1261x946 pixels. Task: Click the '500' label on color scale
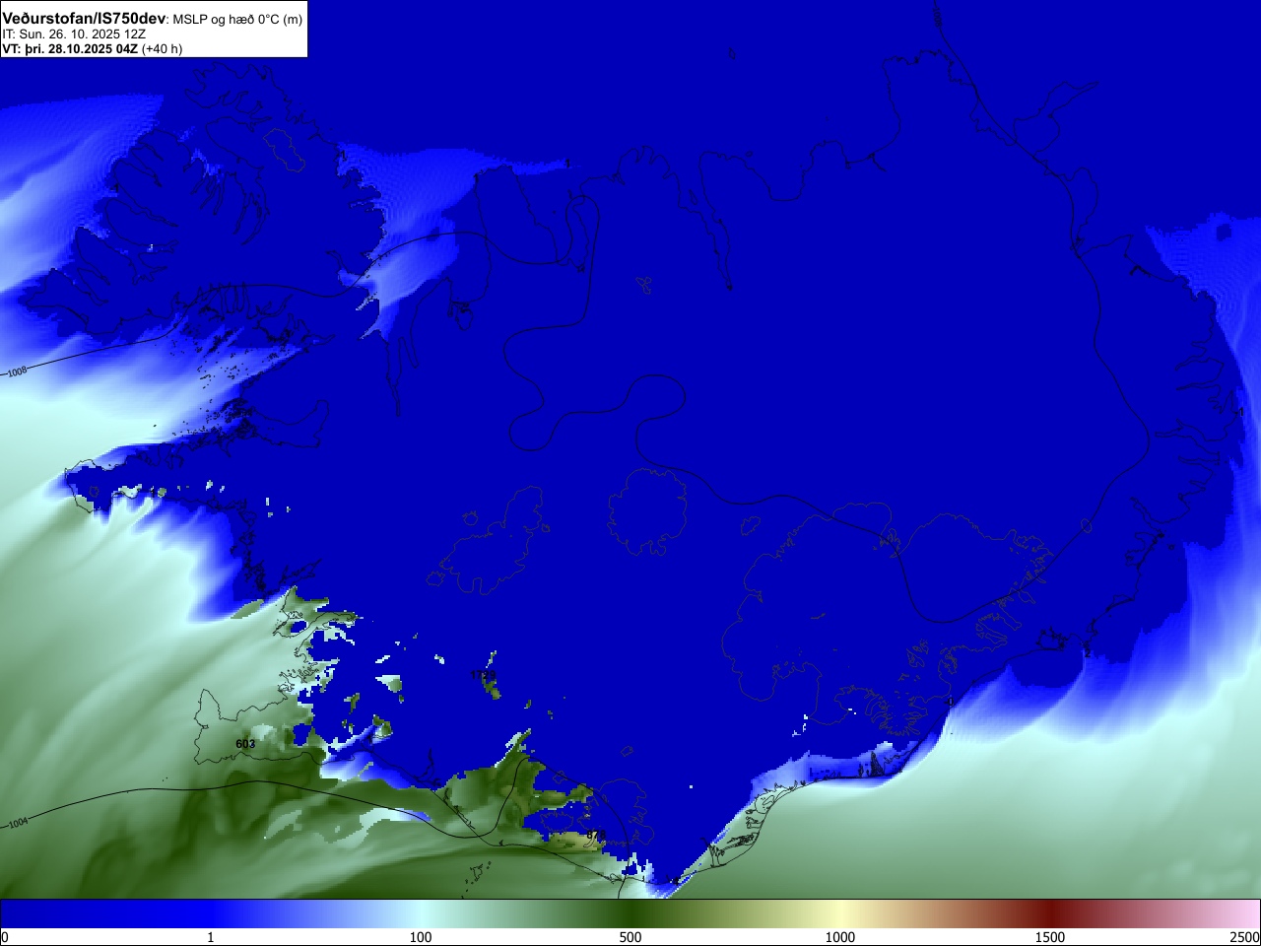point(630,937)
